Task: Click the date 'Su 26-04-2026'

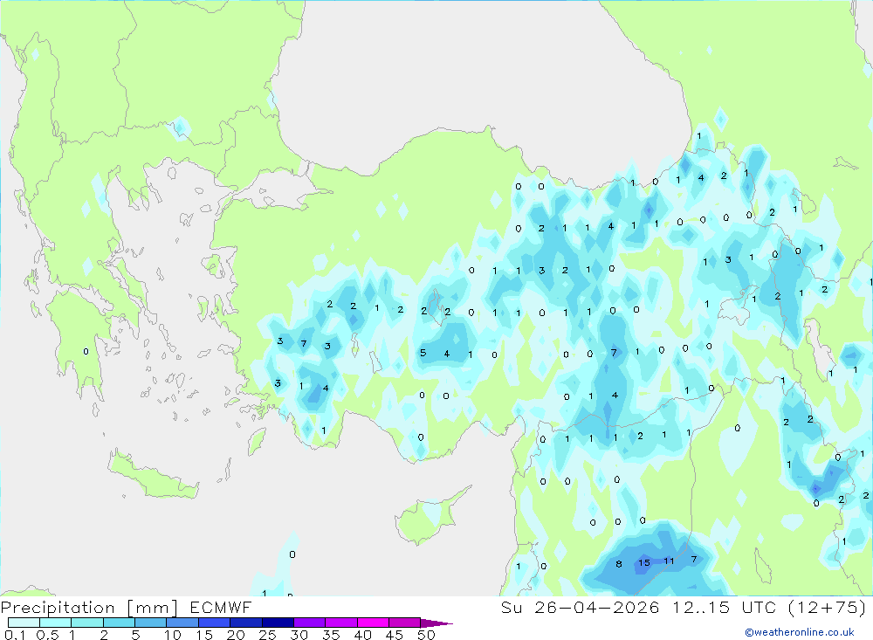Action: coord(580,607)
